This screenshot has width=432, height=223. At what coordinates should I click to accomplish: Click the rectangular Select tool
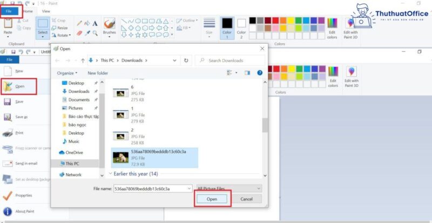43,26
